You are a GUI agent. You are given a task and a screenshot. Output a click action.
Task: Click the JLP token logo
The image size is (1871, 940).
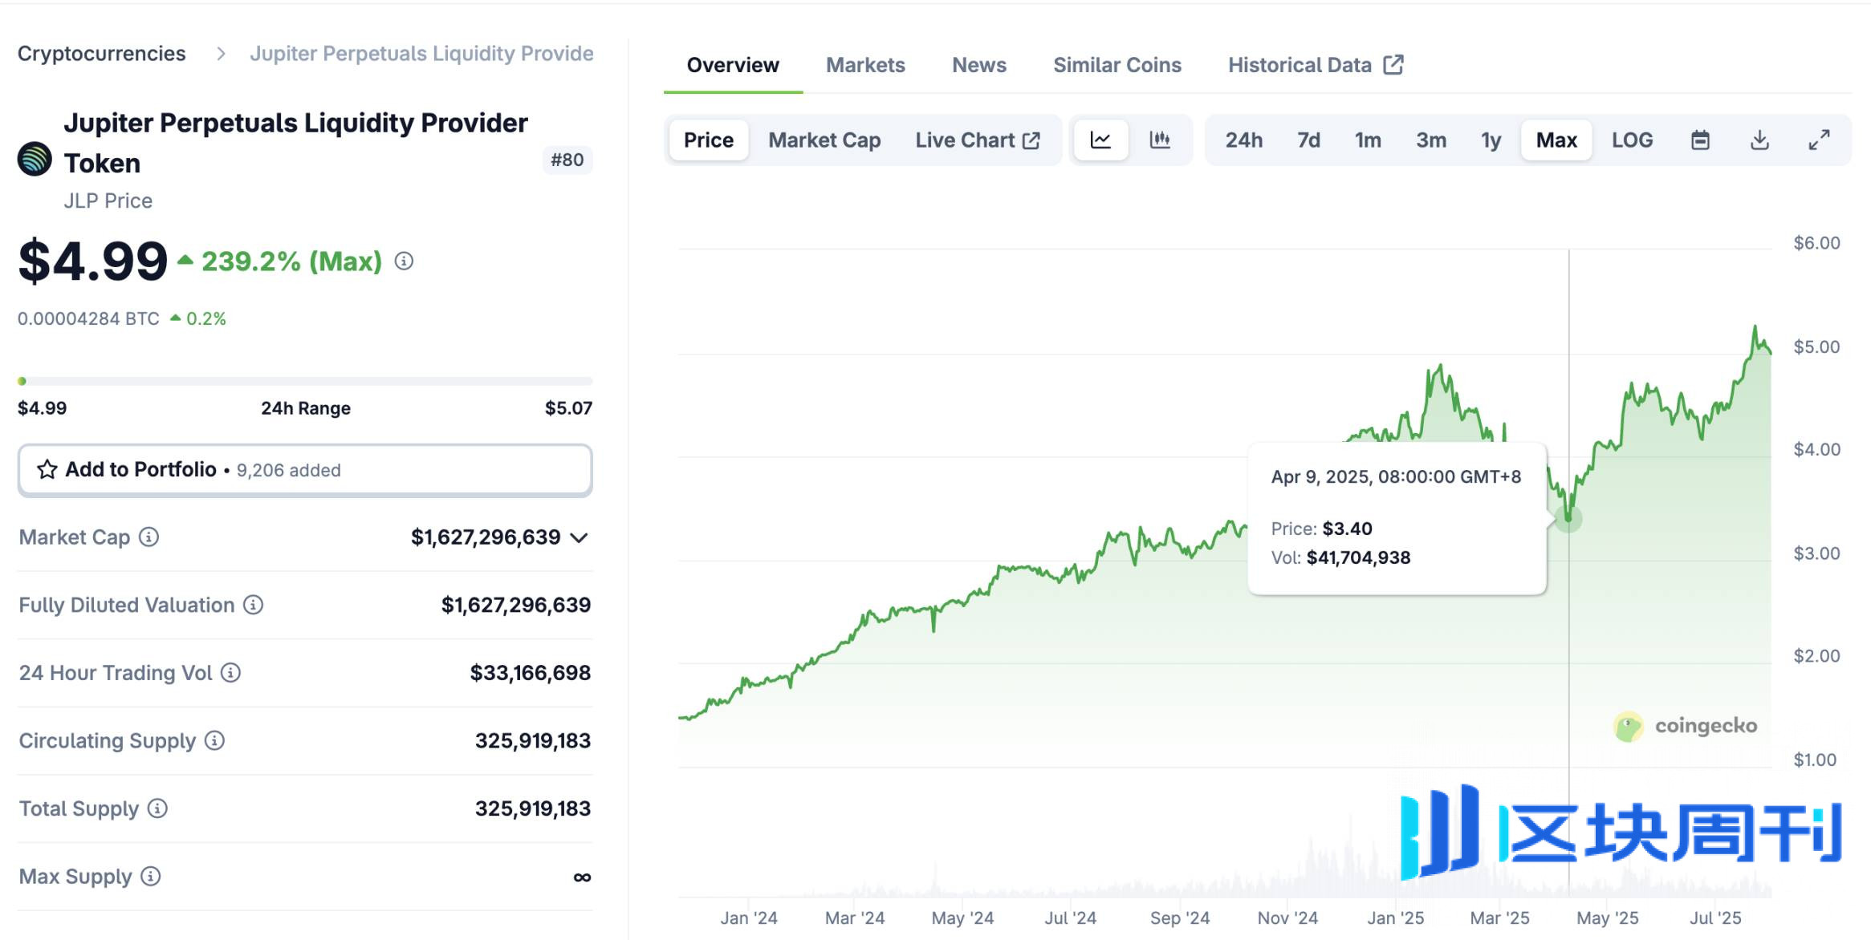click(35, 159)
